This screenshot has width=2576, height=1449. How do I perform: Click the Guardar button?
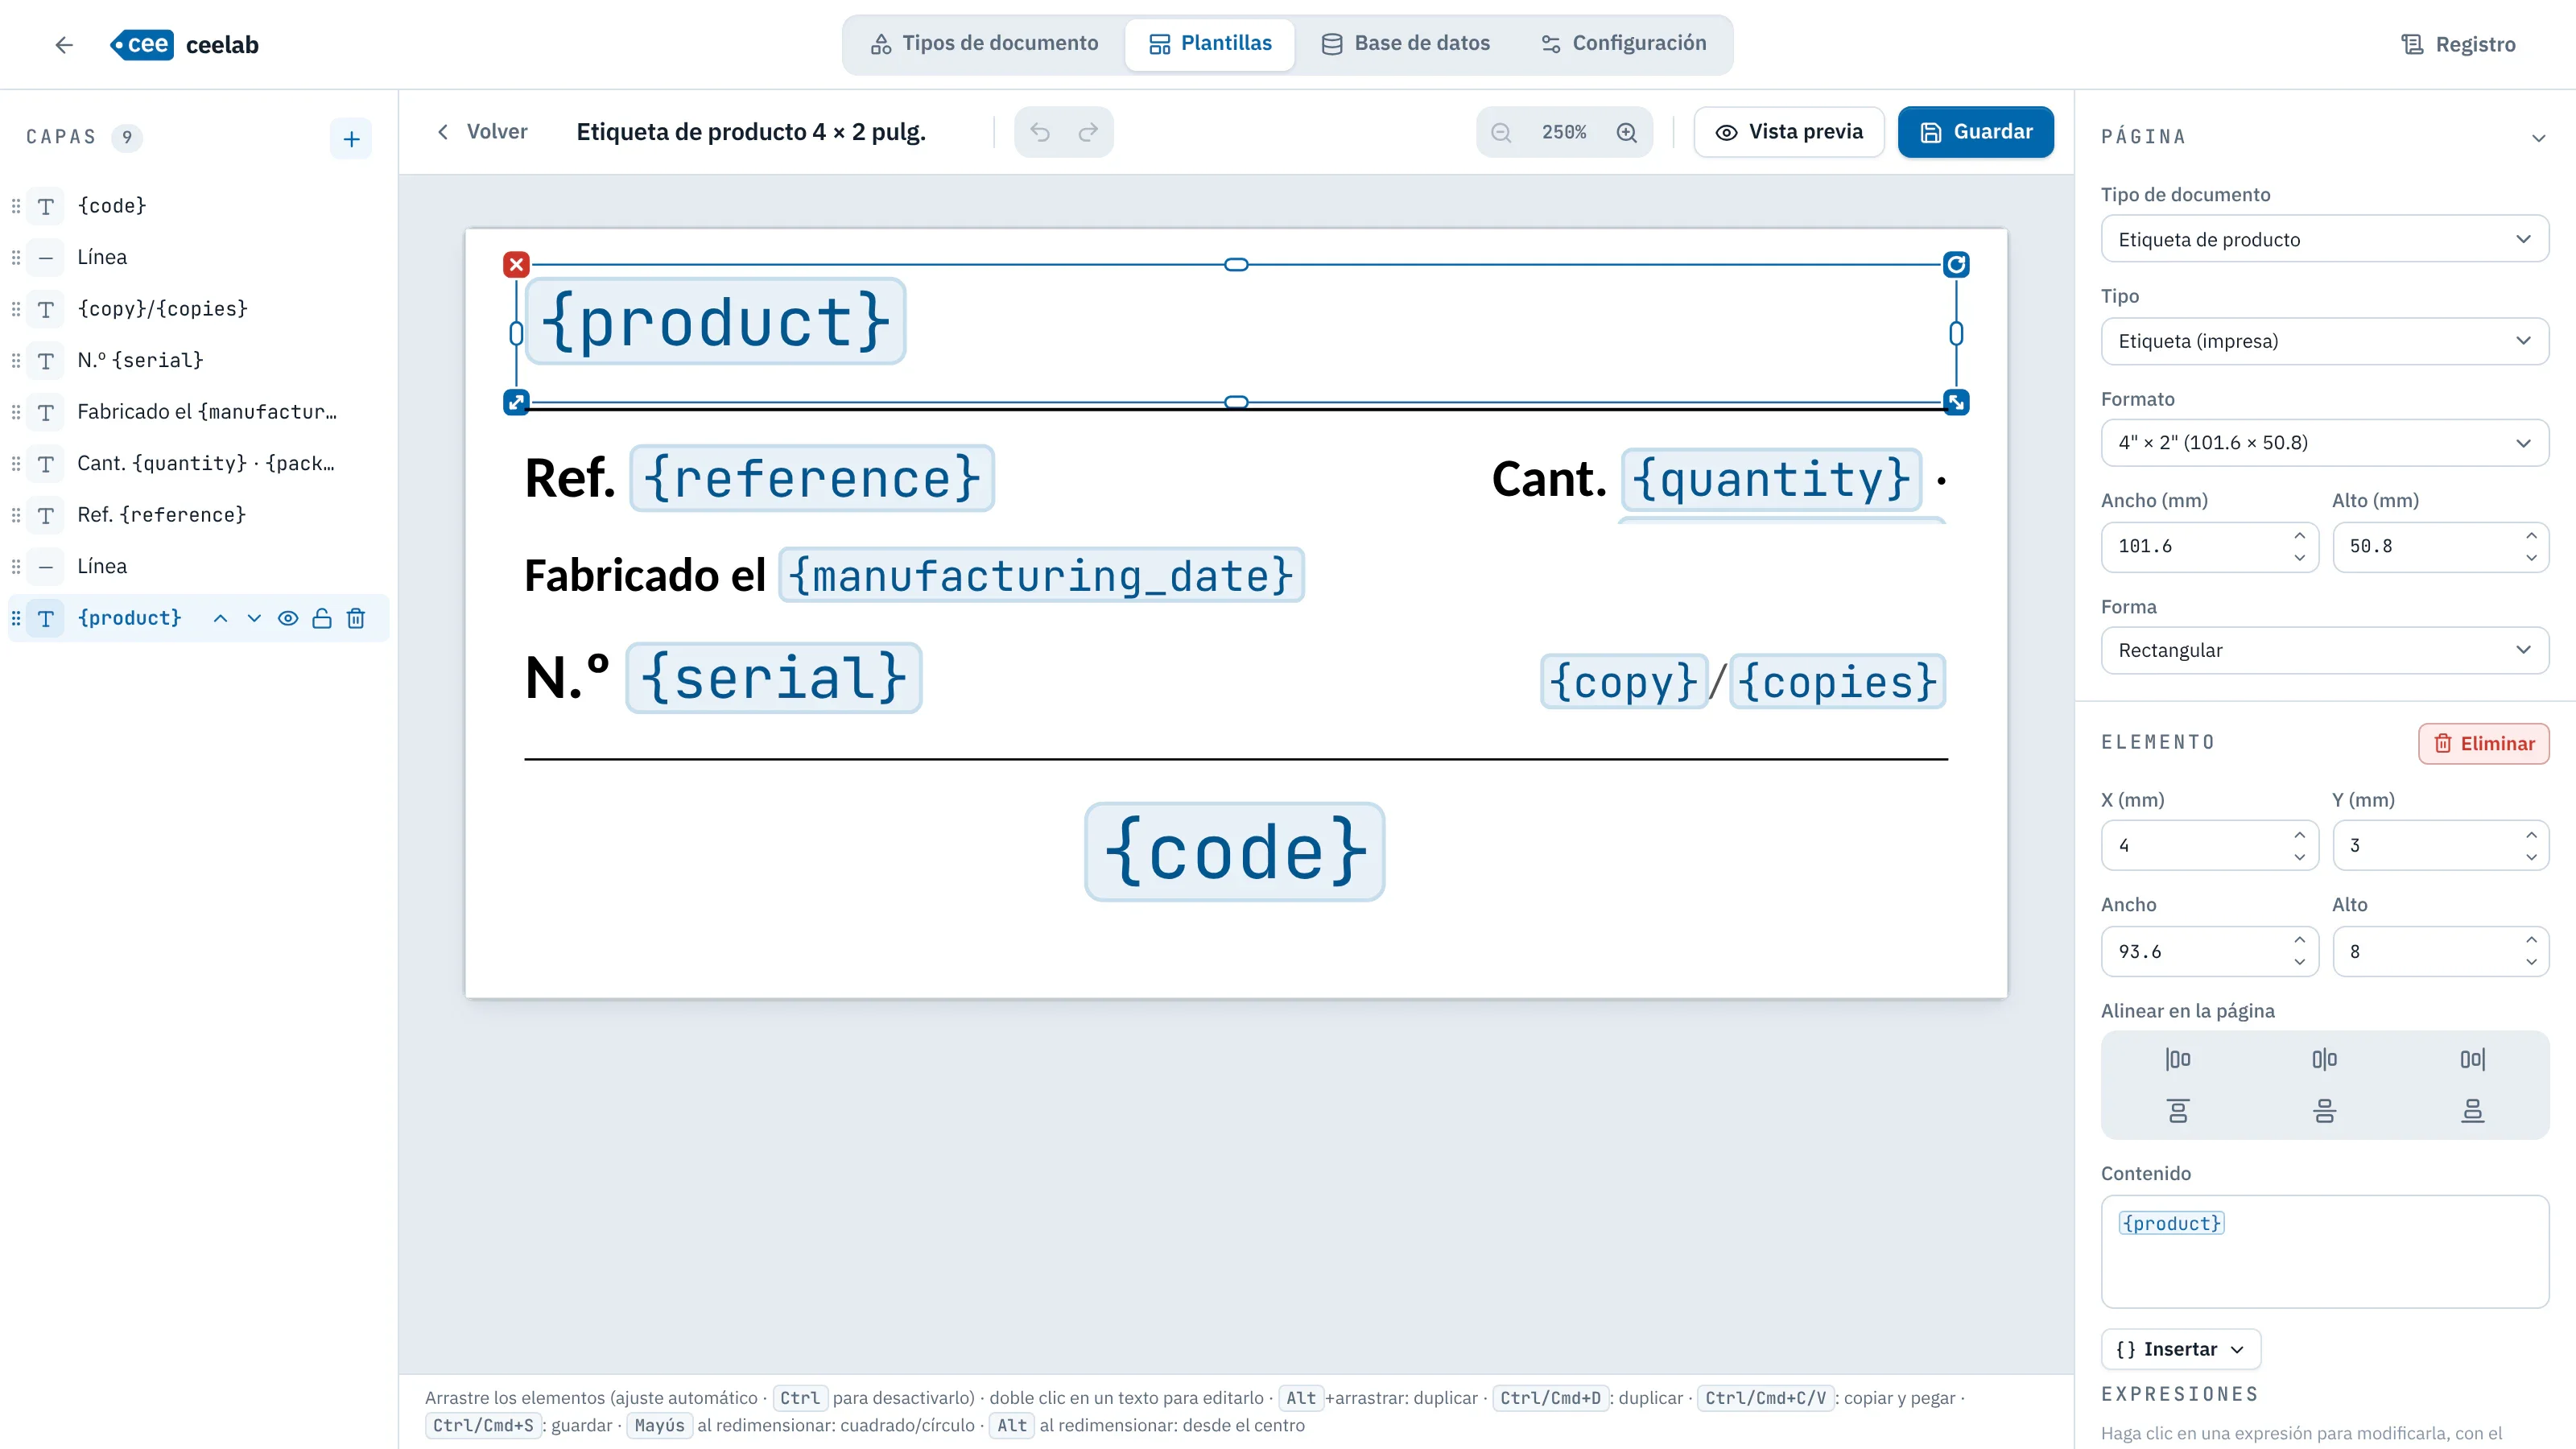1975,132
